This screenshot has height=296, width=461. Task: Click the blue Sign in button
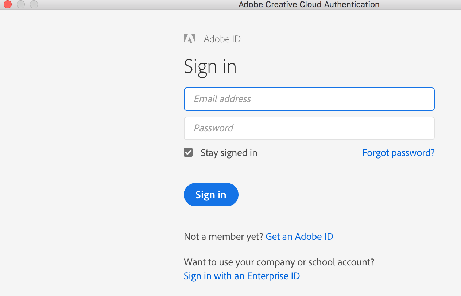[211, 195]
